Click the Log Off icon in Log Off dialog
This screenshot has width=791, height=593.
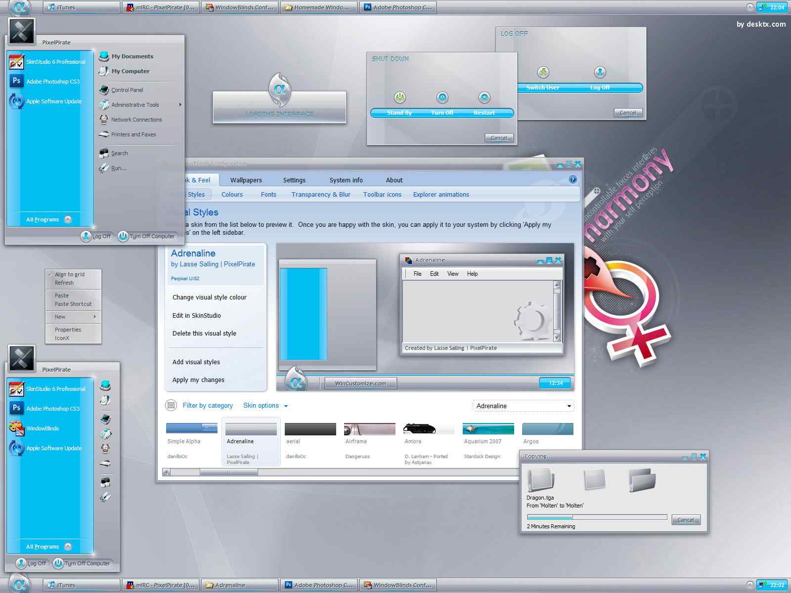(x=600, y=72)
